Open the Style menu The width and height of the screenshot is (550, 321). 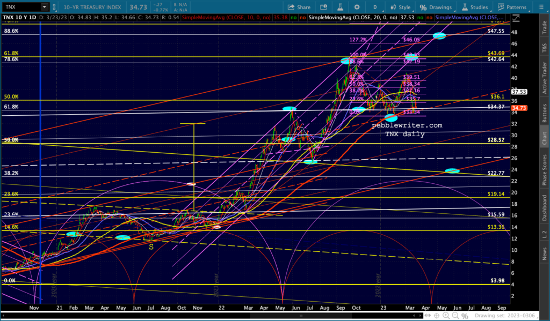tap(399, 7)
